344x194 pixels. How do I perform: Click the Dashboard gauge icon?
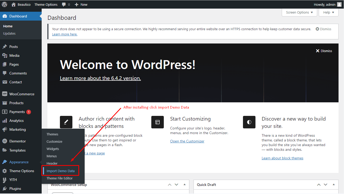5,16
